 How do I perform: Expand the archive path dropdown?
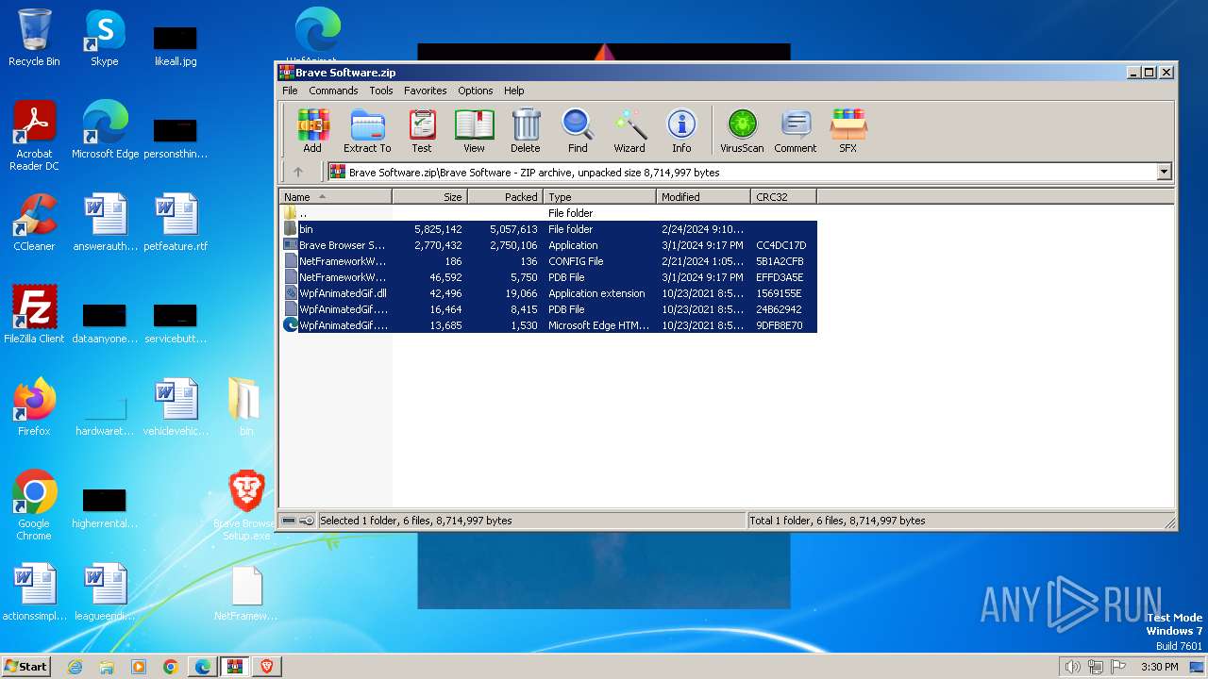pos(1164,172)
